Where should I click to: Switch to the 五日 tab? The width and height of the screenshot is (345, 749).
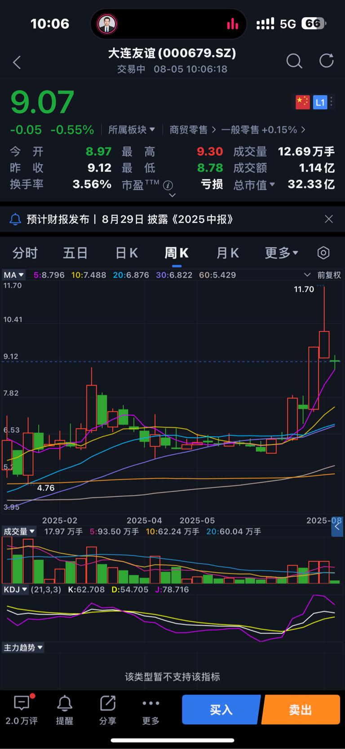75,253
